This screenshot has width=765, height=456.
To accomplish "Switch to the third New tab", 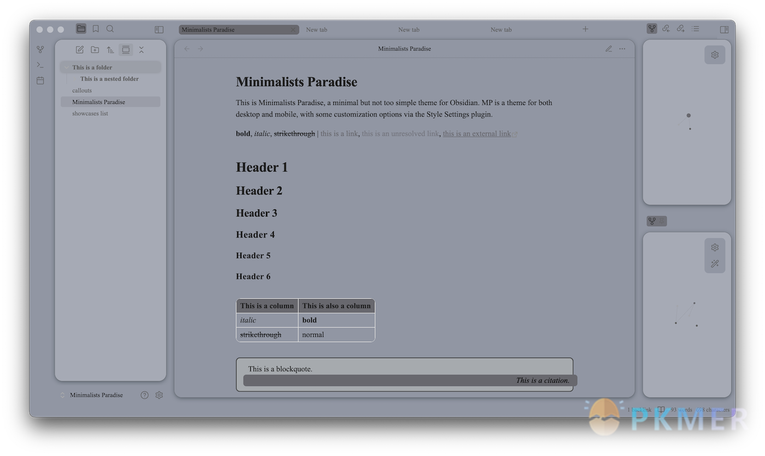I will coord(501,30).
